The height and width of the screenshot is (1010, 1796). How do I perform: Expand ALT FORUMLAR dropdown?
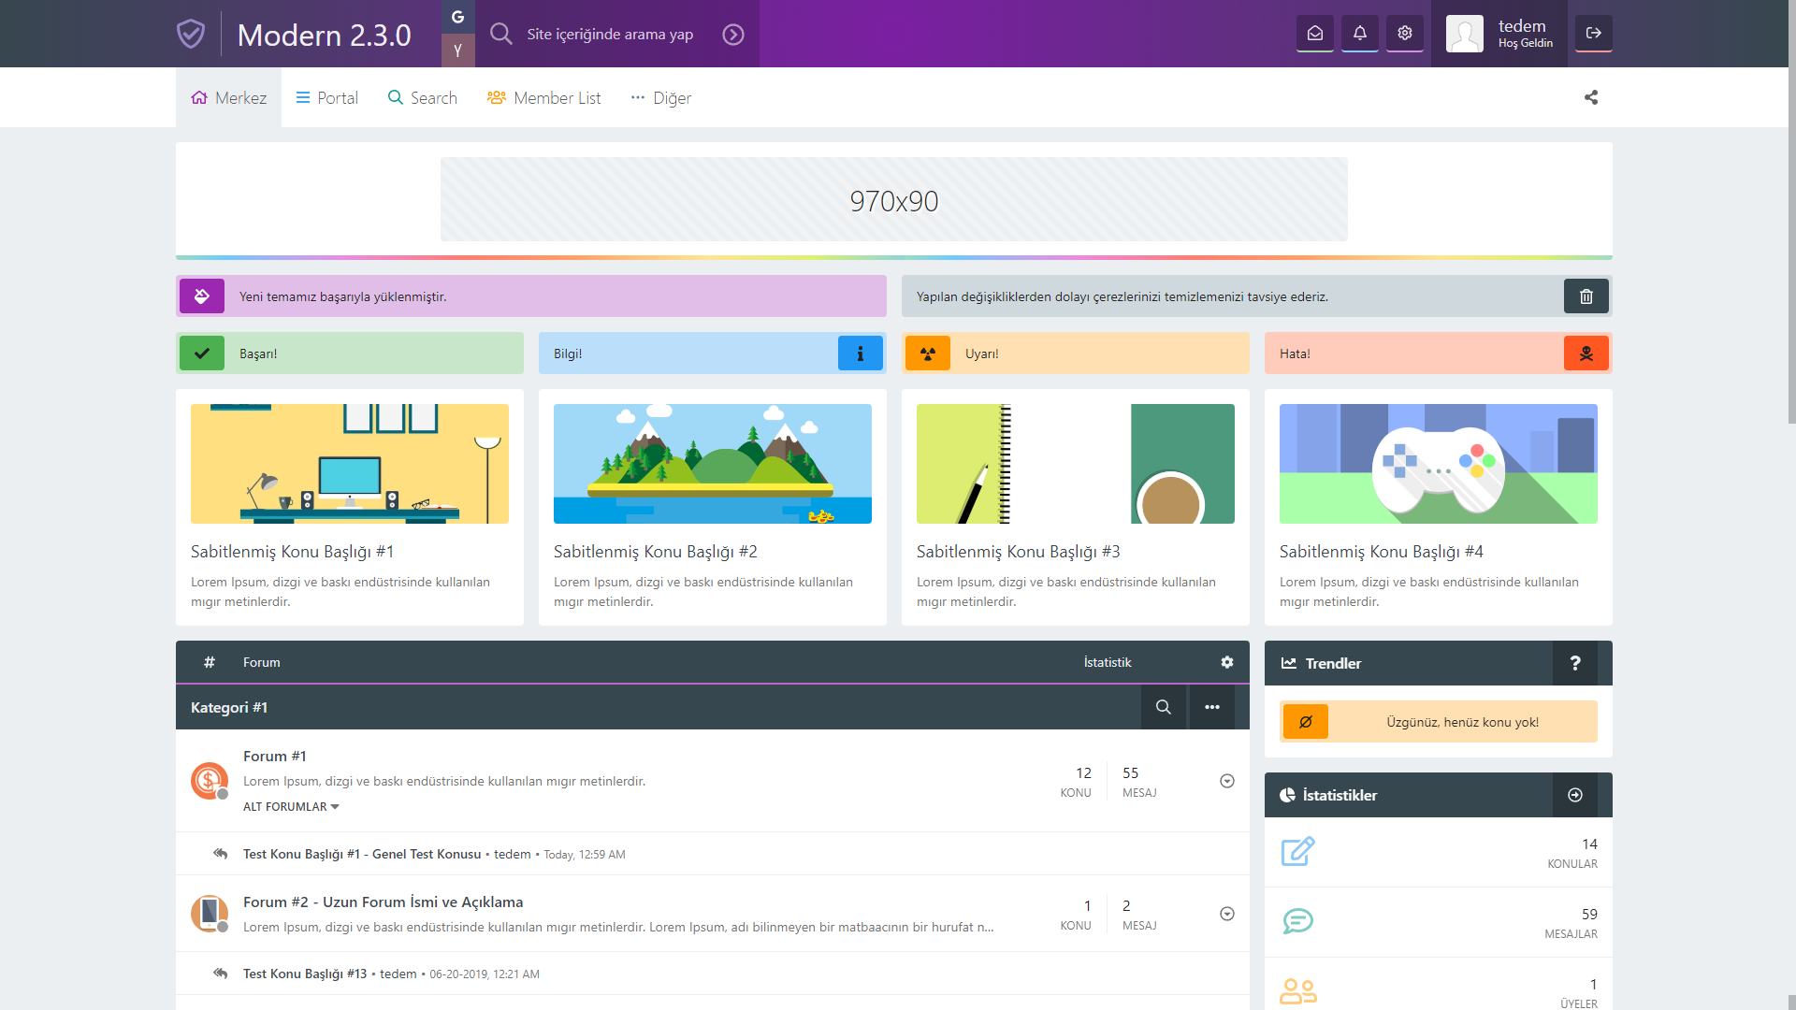pyautogui.click(x=291, y=807)
